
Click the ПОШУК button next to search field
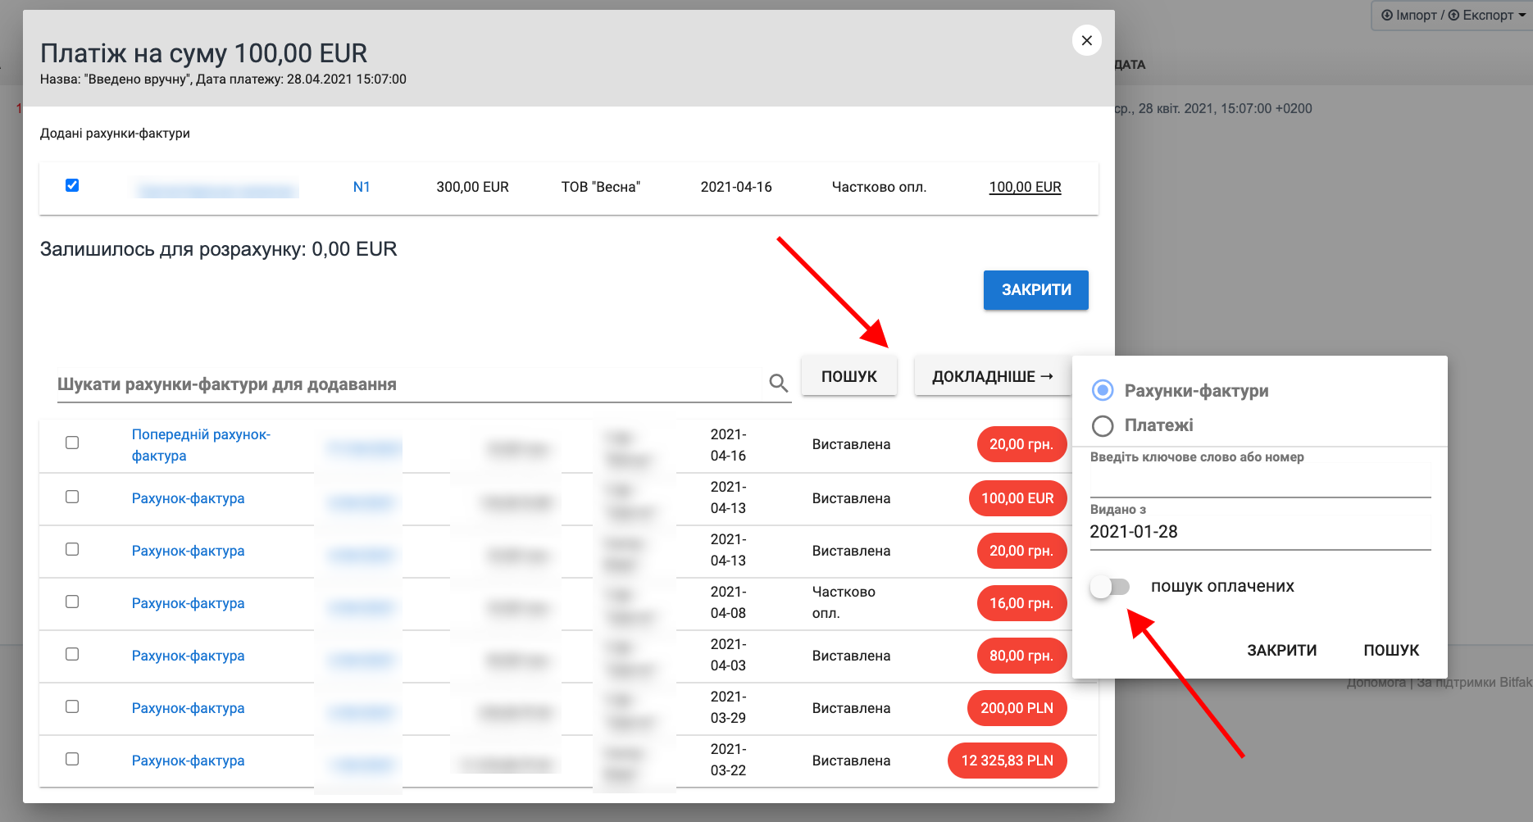point(848,376)
